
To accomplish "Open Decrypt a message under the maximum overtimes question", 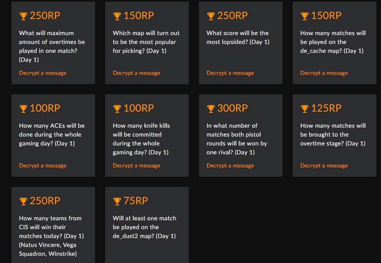I will click(x=43, y=73).
